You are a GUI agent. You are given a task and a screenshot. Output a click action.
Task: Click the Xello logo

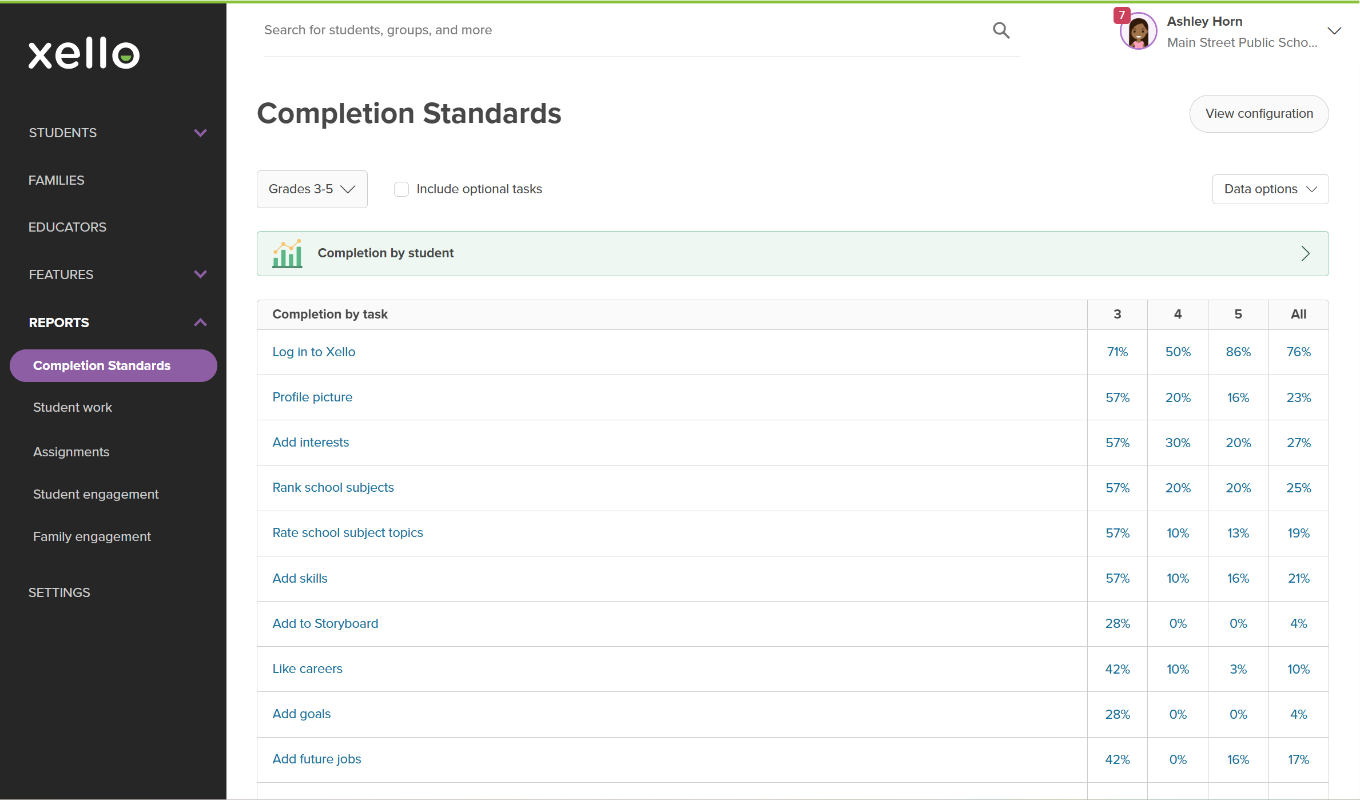point(84,54)
